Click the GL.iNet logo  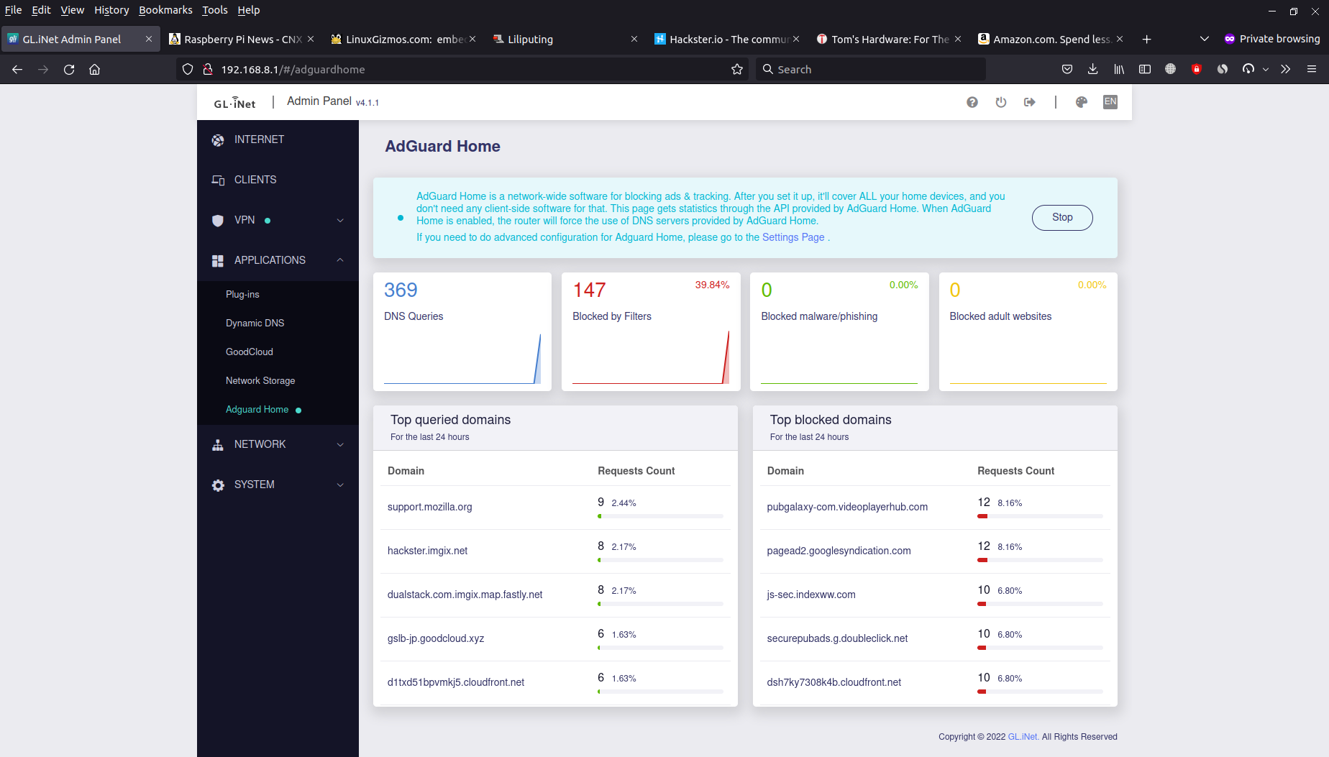(234, 103)
